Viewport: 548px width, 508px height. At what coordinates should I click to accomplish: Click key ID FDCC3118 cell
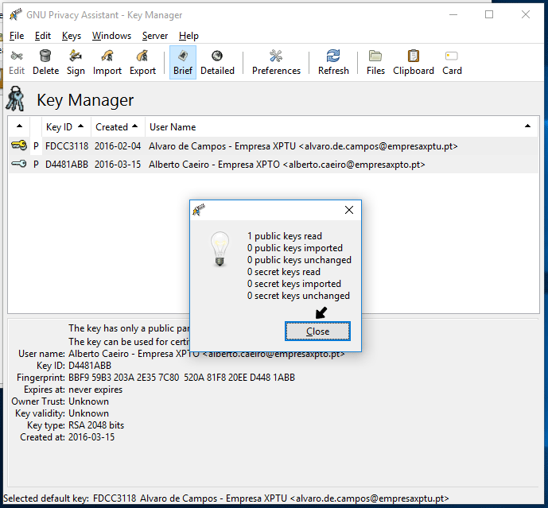(x=67, y=146)
